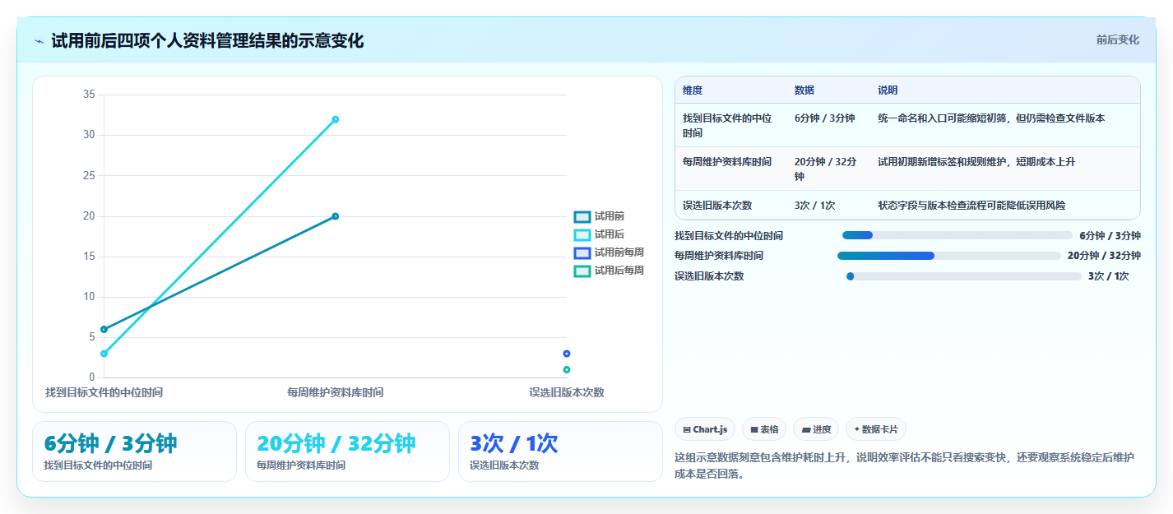Click the y-axis tick label 25

point(89,176)
